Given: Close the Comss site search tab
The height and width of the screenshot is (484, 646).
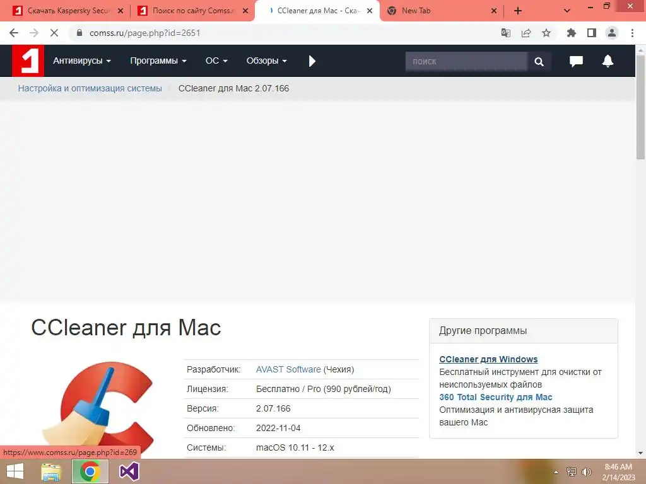Looking at the screenshot, I should [x=245, y=11].
